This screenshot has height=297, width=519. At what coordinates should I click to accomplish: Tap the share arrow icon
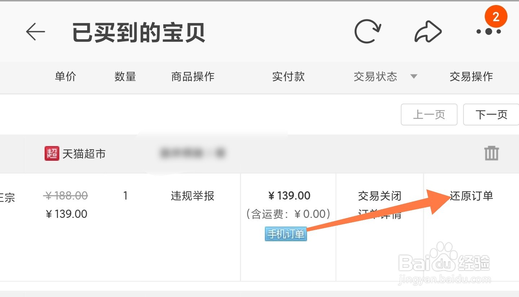428,32
